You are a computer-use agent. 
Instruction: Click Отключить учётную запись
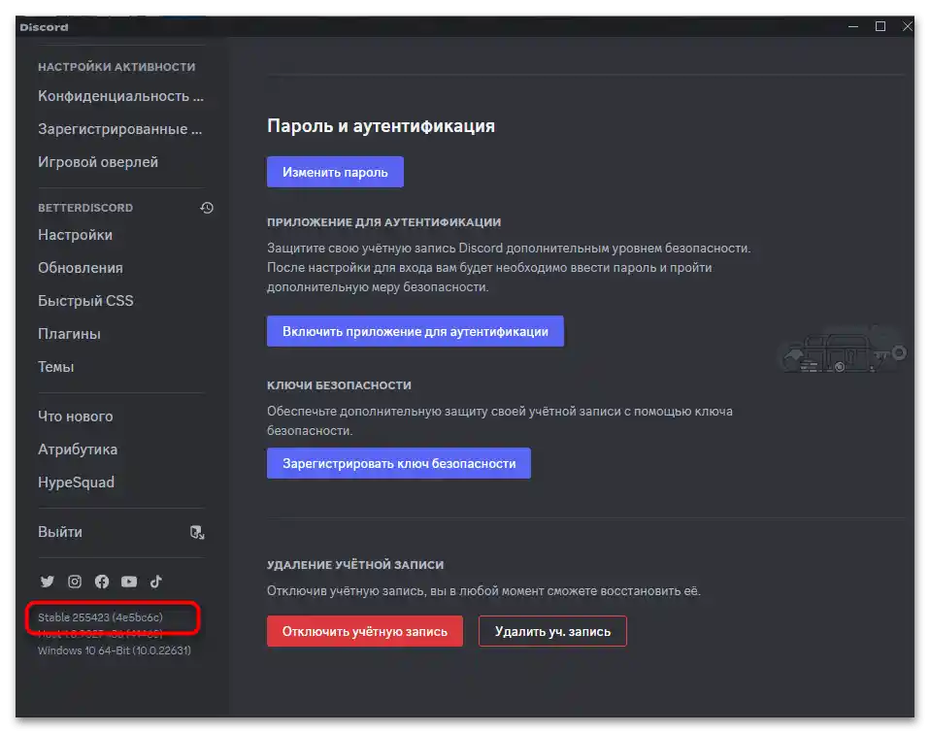pyautogui.click(x=364, y=630)
